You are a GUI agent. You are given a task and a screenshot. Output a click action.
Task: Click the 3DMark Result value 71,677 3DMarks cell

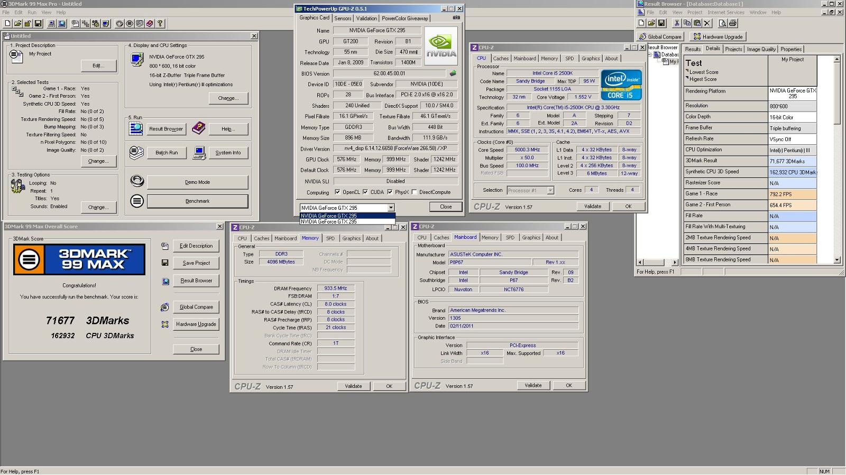coord(792,161)
